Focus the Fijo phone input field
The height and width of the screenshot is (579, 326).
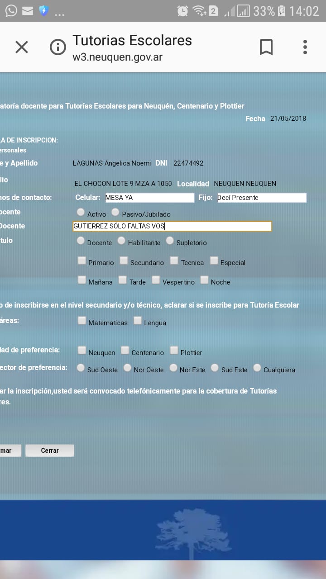click(262, 198)
